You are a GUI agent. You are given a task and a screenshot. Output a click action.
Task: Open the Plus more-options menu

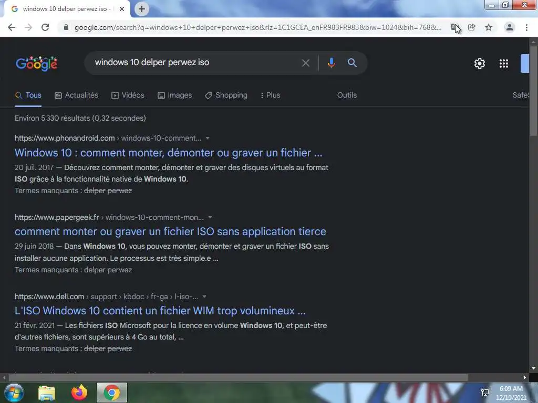tap(270, 96)
